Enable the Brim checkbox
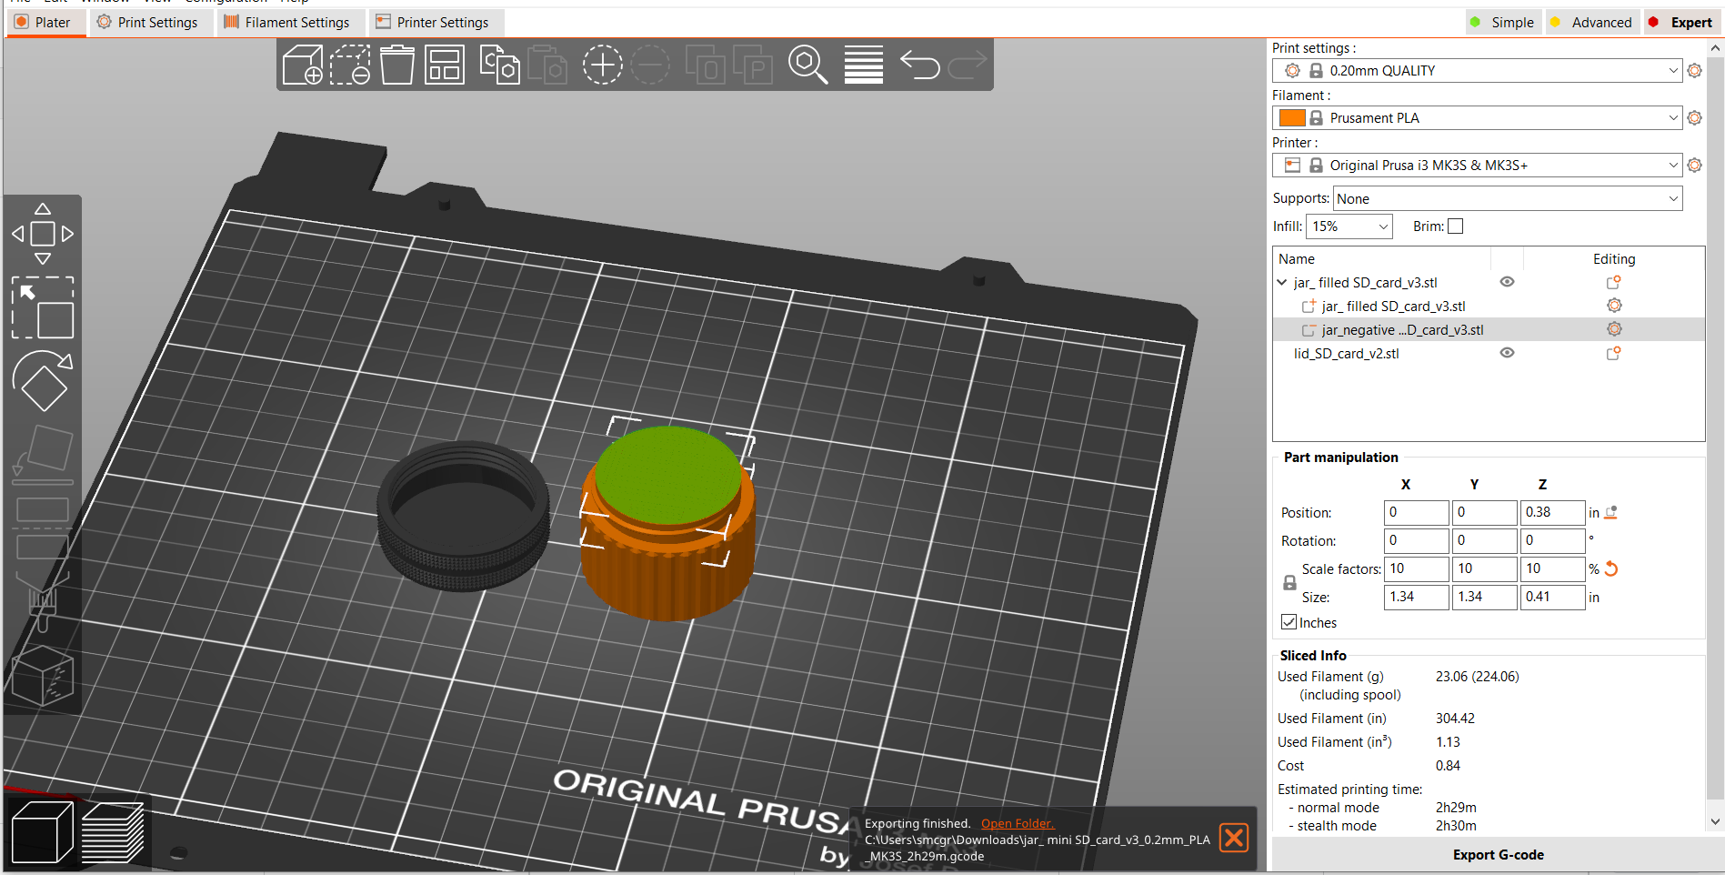1725x875 pixels. (1455, 226)
